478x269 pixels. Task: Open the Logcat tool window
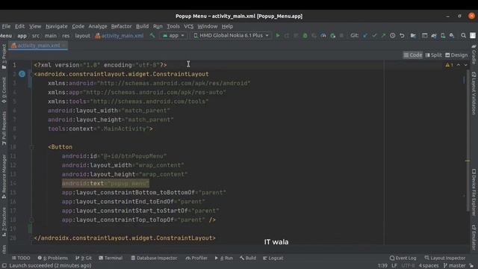[x=273, y=258]
